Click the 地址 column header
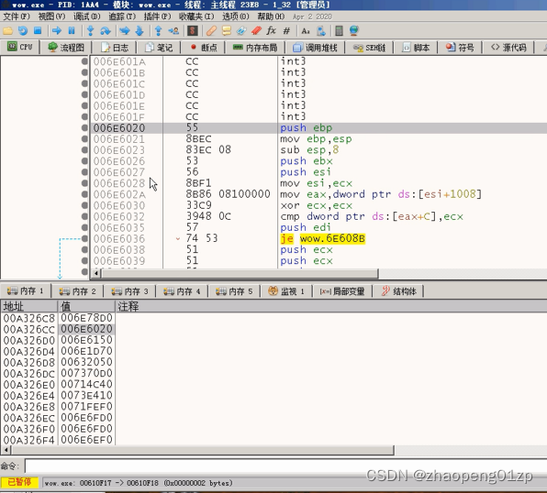The width and height of the screenshot is (547, 493). [29, 306]
